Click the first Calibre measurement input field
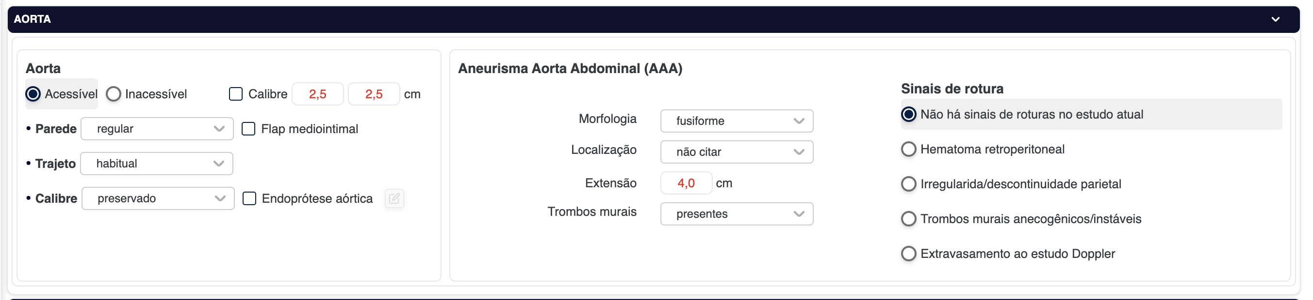 (x=317, y=94)
